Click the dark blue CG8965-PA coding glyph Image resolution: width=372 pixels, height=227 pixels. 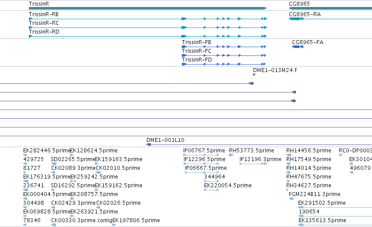[x=298, y=47]
